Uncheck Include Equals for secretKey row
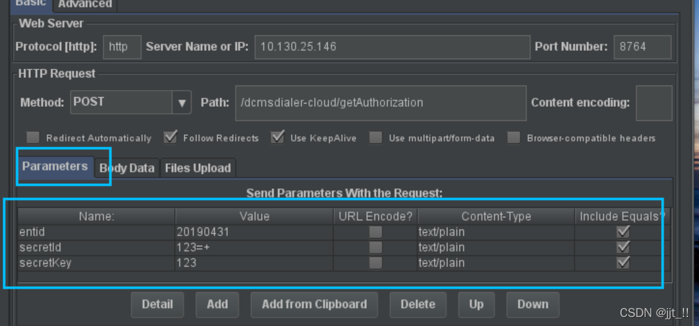The height and width of the screenshot is (326, 699). (623, 263)
